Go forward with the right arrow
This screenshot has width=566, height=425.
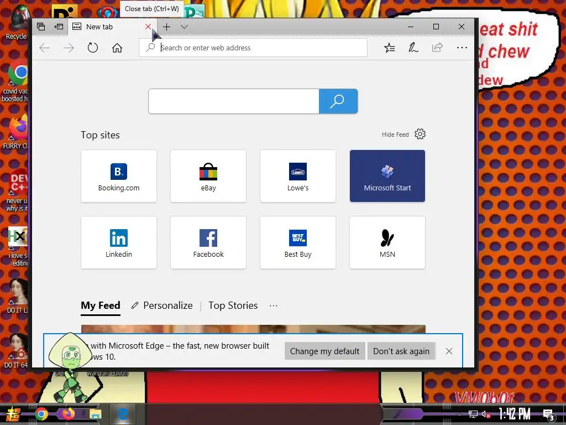click(69, 48)
